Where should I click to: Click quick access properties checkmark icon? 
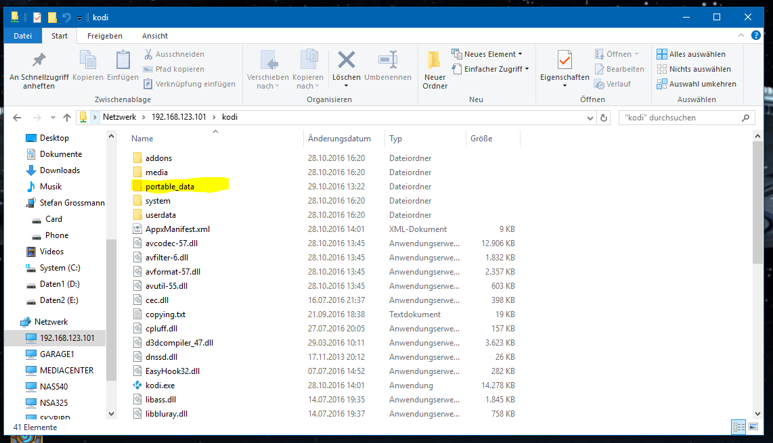tap(37, 18)
